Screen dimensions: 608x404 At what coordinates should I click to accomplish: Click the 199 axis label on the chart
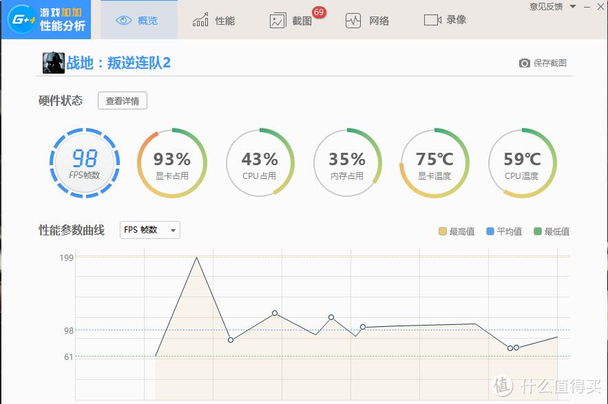click(66, 258)
